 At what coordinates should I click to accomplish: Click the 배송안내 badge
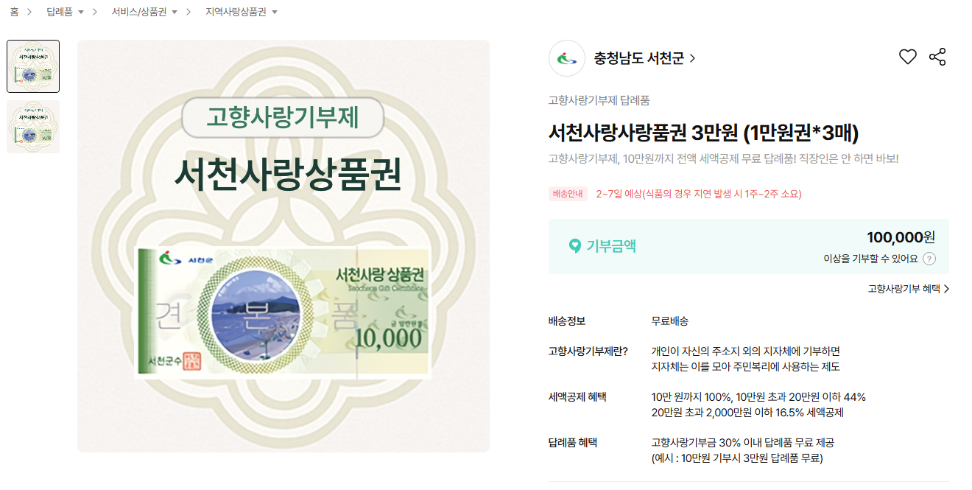568,195
